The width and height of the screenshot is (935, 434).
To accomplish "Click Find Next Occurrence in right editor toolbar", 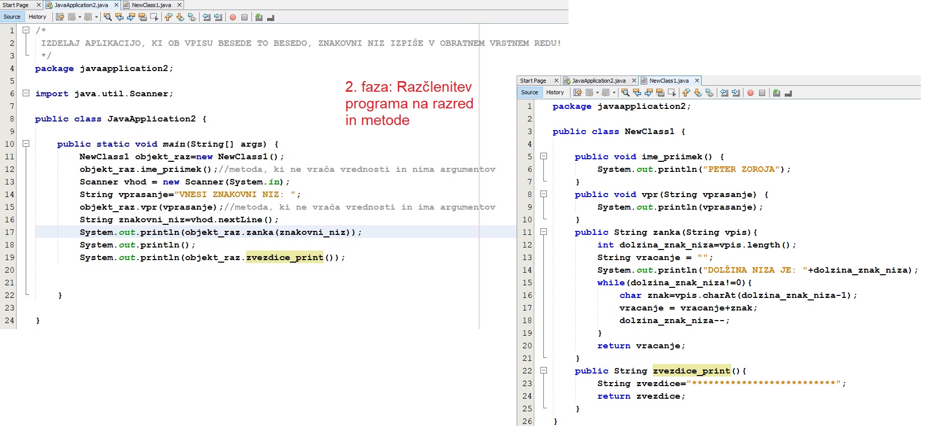I will pos(649,93).
